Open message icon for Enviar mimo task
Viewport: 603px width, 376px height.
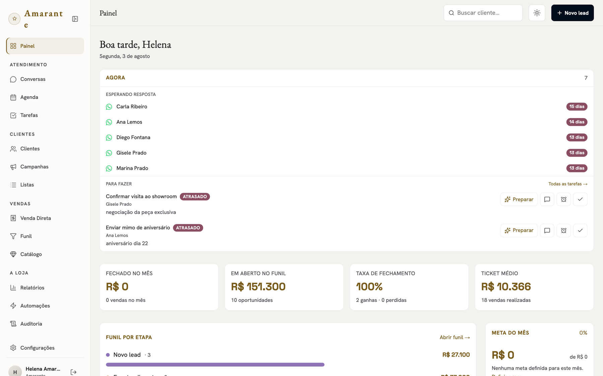click(x=547, y=231)
